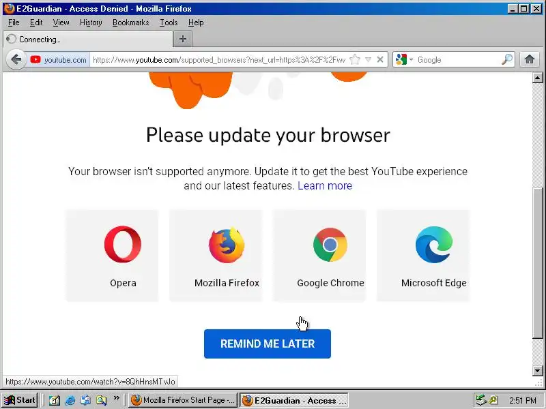Click the vertical scrollbar thumb
The image size is (546, 409).
pos(538,263)
